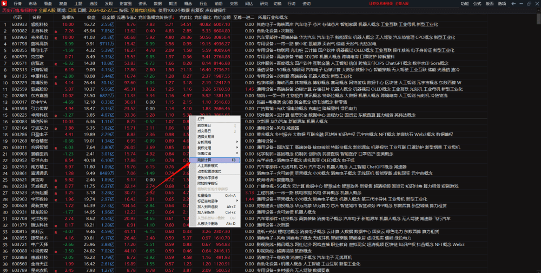Choose 后交易日 in the context menu

click(x=215, y=131)
